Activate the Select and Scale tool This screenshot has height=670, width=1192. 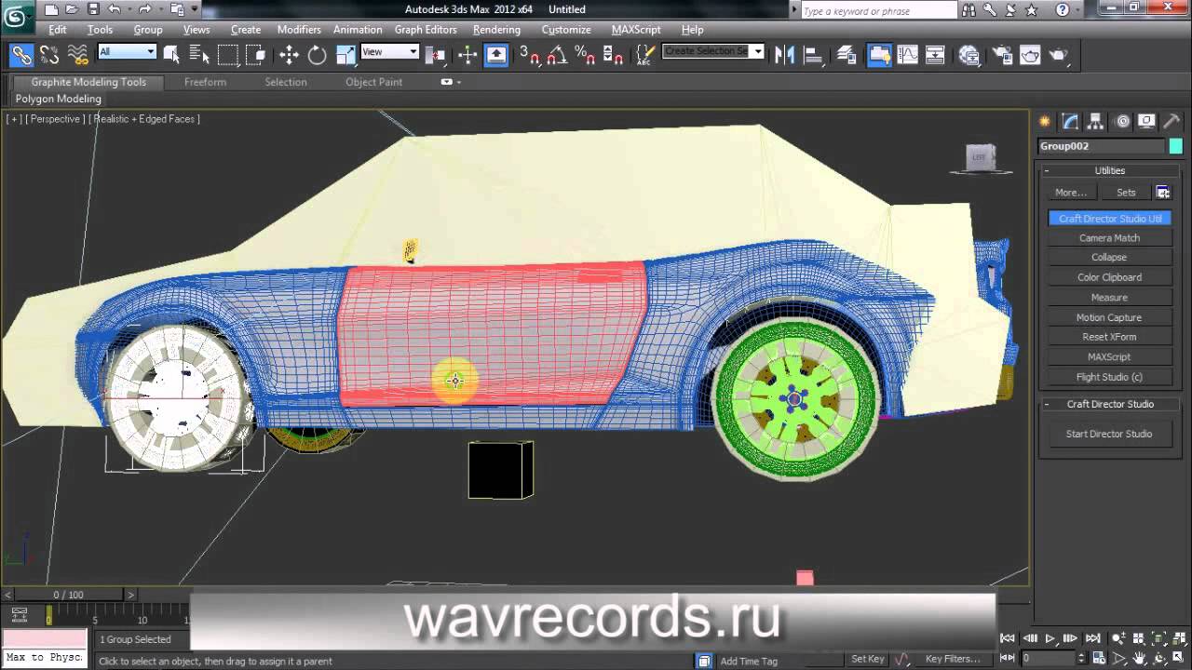(345, 55)
